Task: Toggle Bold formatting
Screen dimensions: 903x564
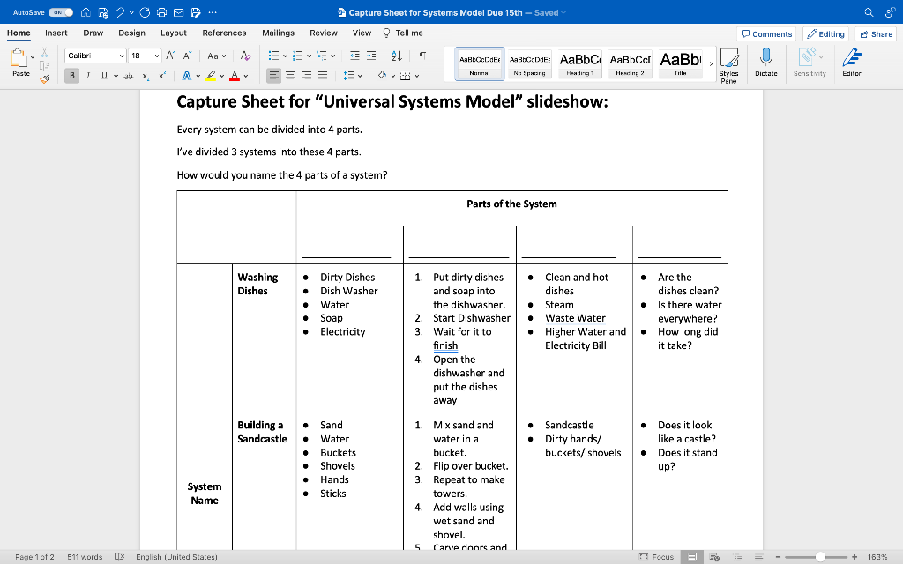Action: point(72,76)
